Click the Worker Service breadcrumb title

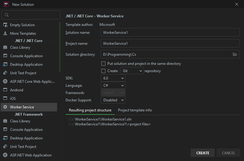pyautogui.click(x=110, y=16)
